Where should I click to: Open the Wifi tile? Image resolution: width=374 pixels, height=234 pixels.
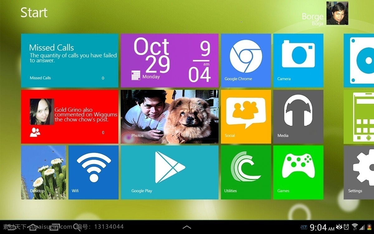point(93,172)
